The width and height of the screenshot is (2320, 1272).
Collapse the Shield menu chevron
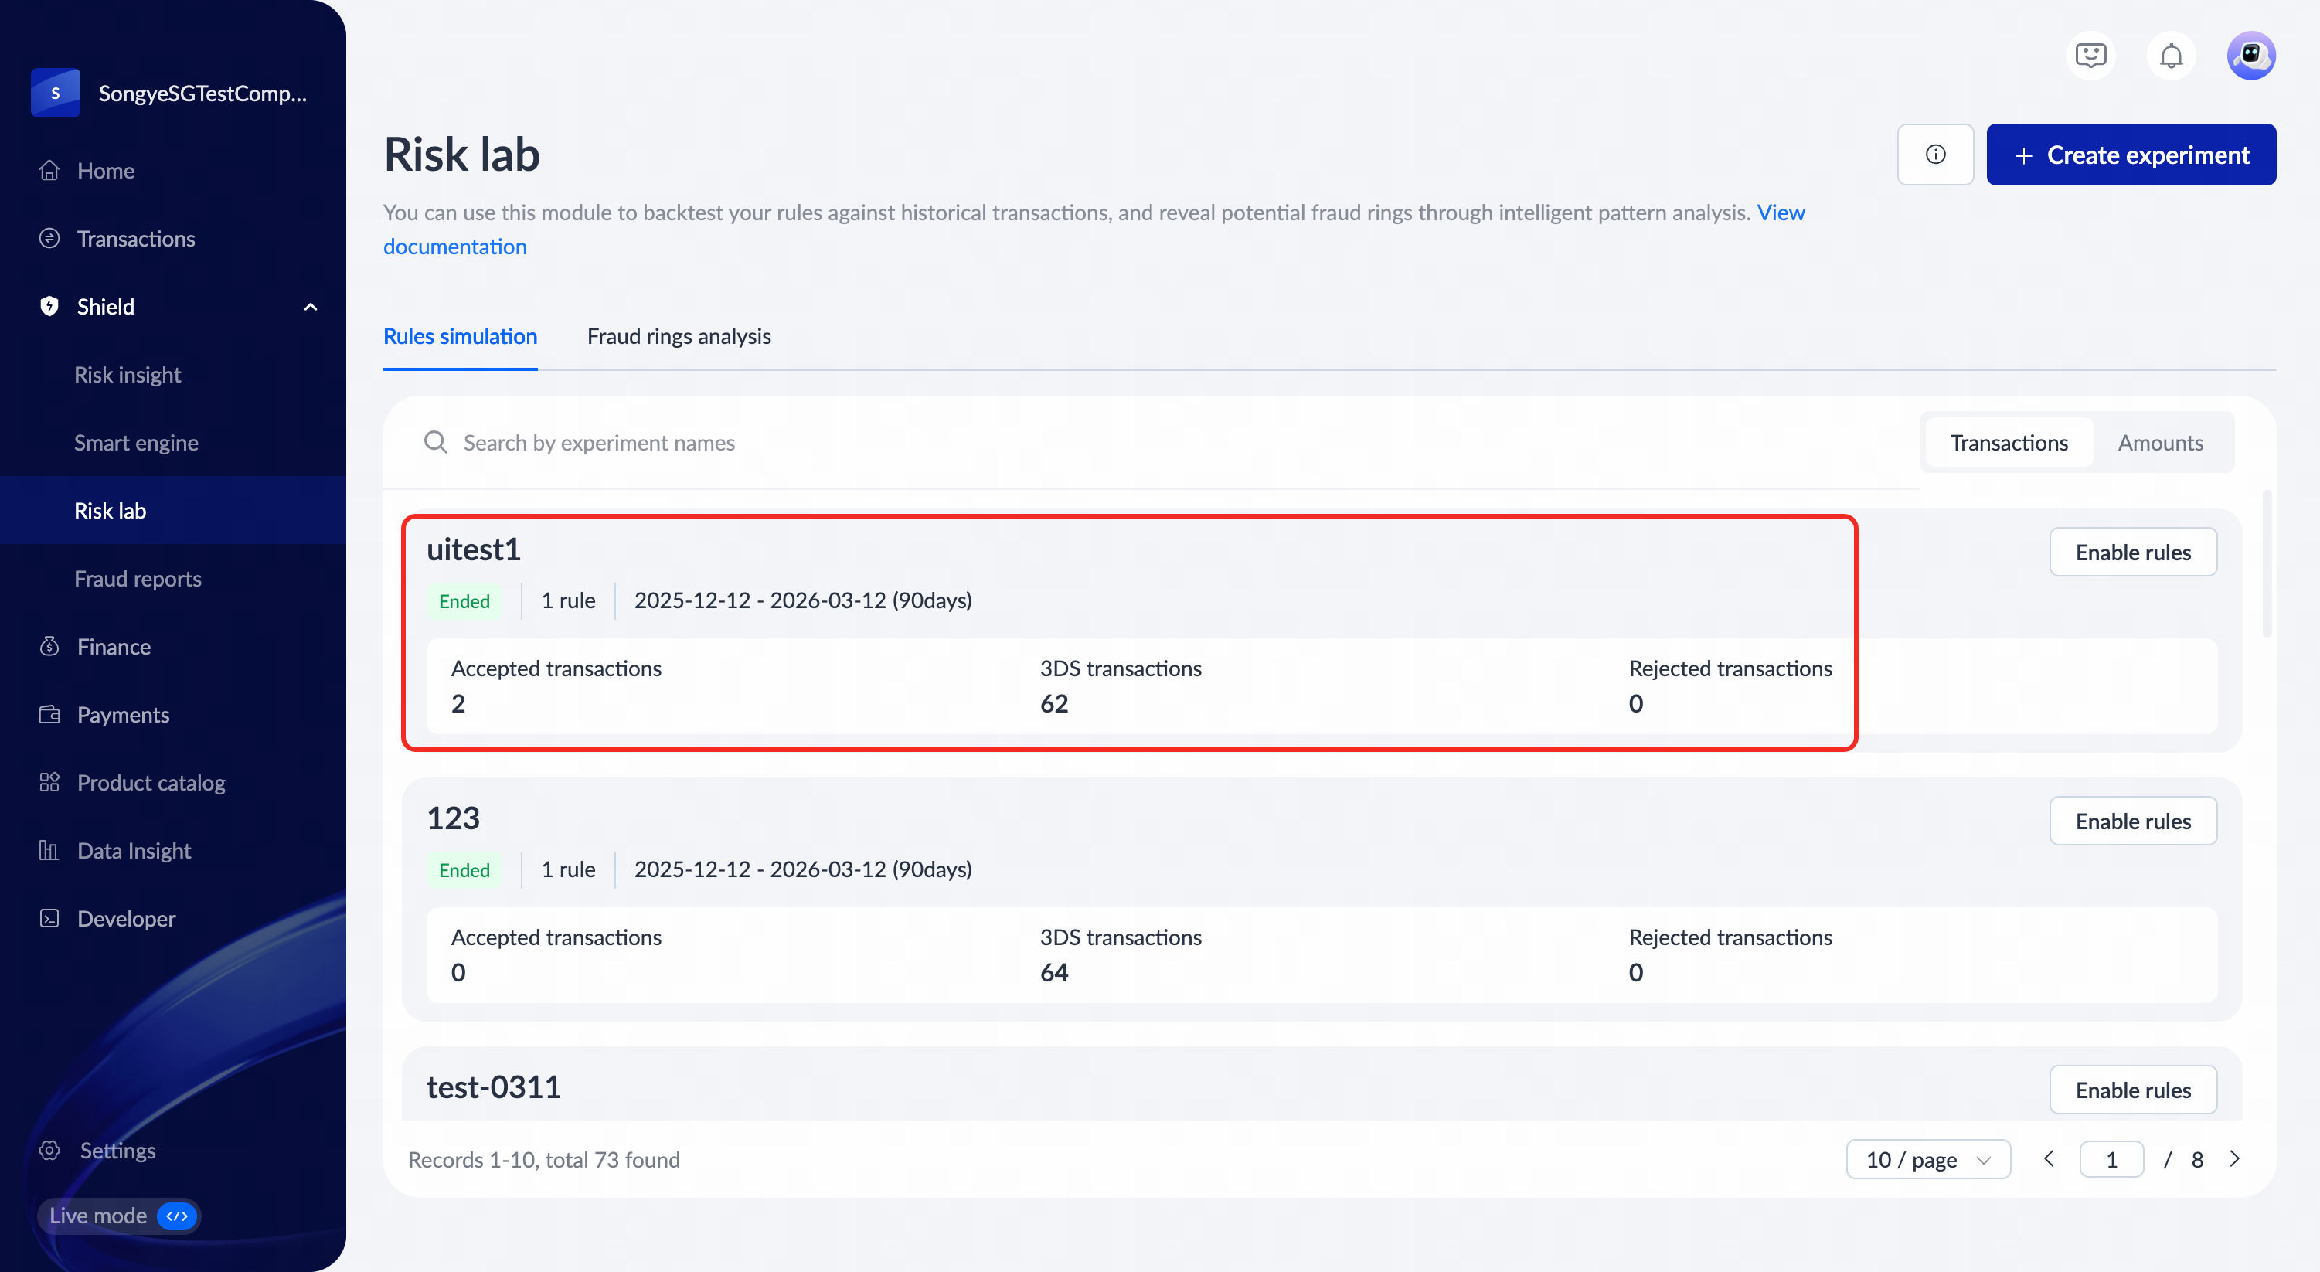tap(311, 308)
